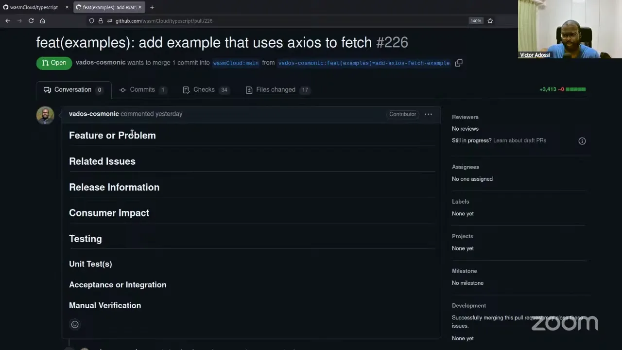Click 'None yet' under Labels
Viewport: 622px width, 350px height.
point(463,214)
